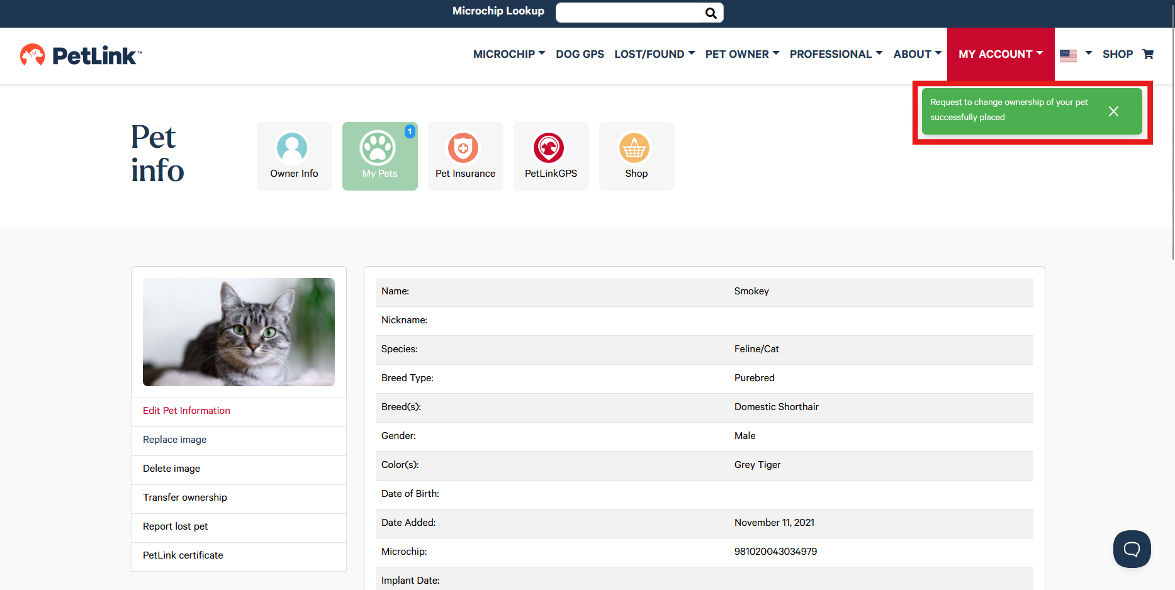Viewport: 1175px width, 590px height.
Task: Click the Date of Birth label
Action: (410, 494)
